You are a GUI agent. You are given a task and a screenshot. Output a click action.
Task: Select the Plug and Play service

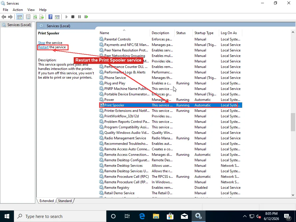171,83
